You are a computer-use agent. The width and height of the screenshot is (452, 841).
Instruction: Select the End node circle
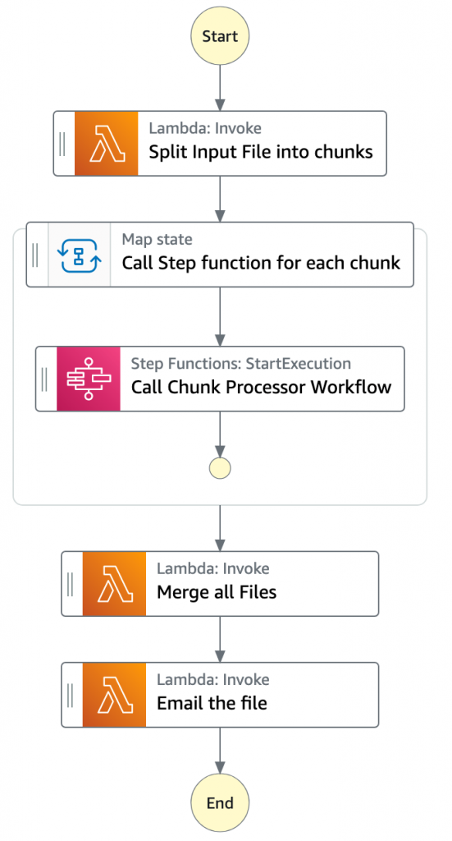coord(220,803)
